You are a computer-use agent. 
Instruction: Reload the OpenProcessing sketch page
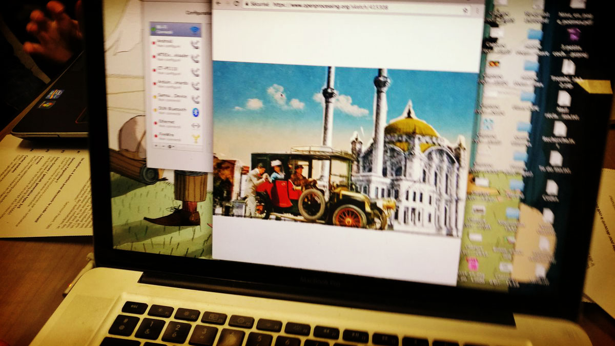tap(236, 4)
